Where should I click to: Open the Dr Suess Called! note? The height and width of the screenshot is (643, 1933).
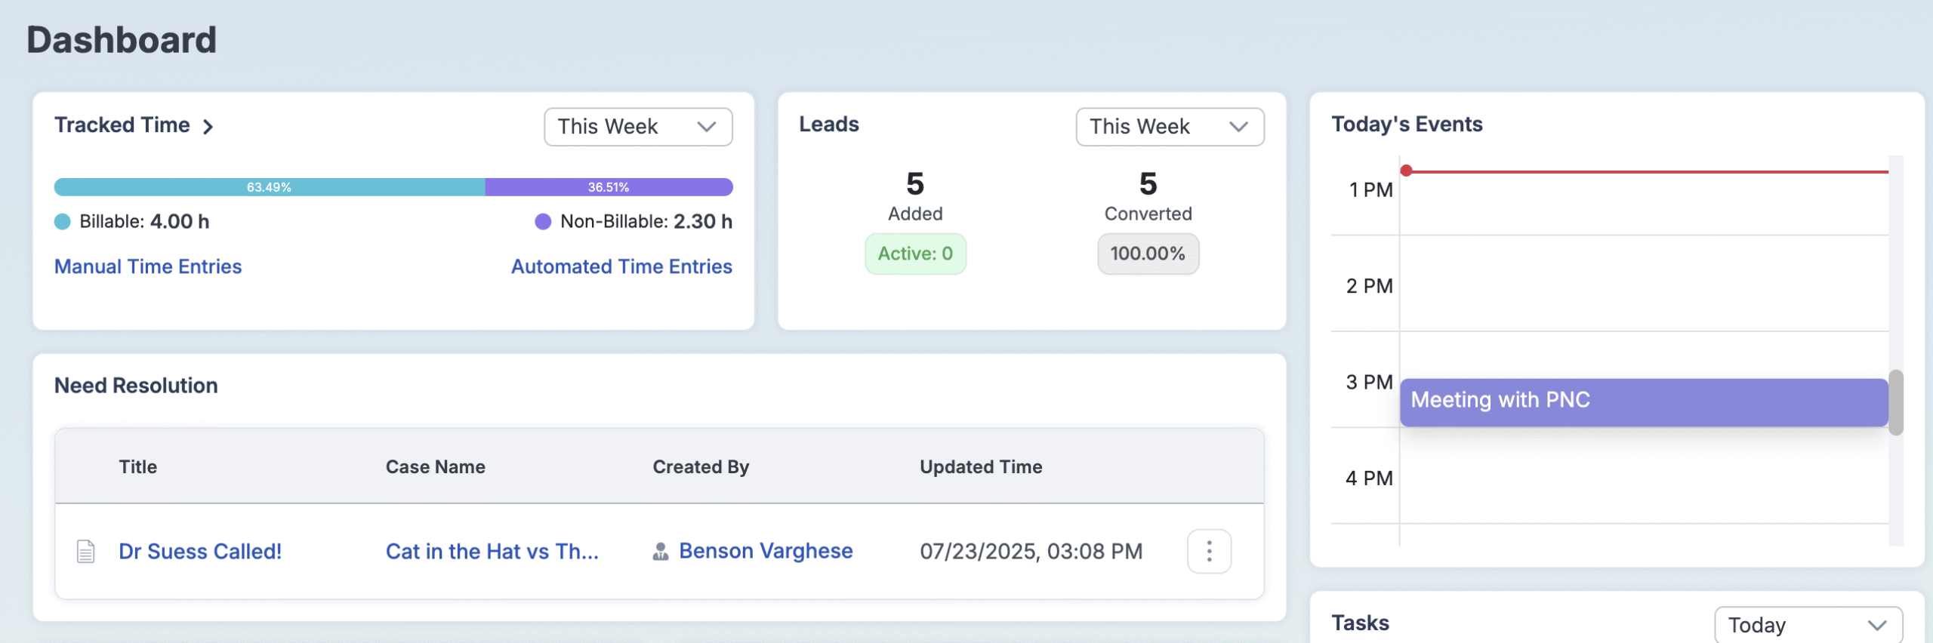[x=200, y=552]
